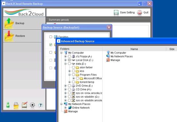The image size is (177, 122).
Task: Select the CD Drive (H:) disc icon
Action: (x=73, y=89)
